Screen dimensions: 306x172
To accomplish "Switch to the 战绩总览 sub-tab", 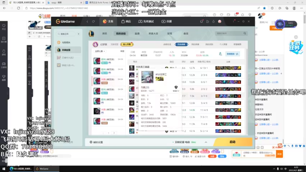I will click(x=167, y=44).
